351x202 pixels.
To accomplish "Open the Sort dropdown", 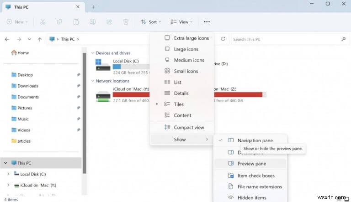I will point(151,22).
